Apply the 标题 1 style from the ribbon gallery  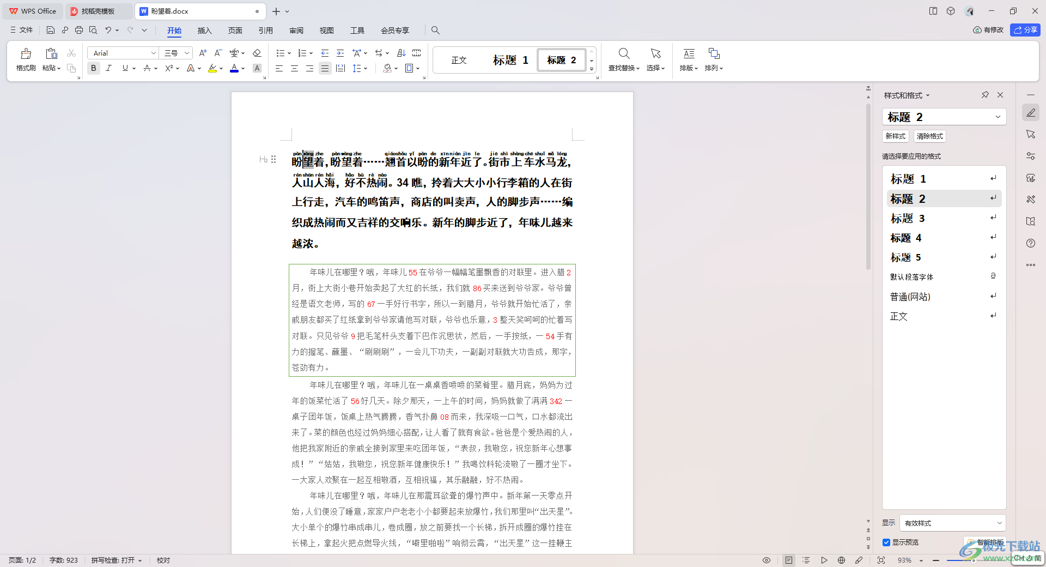pos(510,60)
